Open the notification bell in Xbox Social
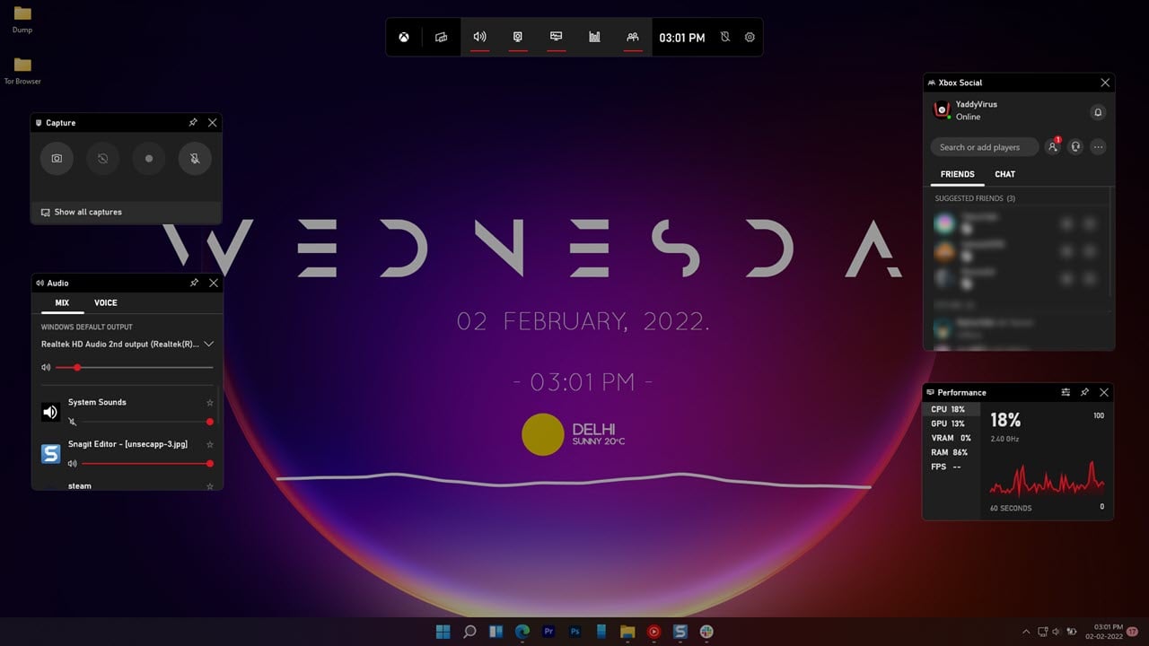This screenshot has height=646, width=1149. (x=1098, y=112)
